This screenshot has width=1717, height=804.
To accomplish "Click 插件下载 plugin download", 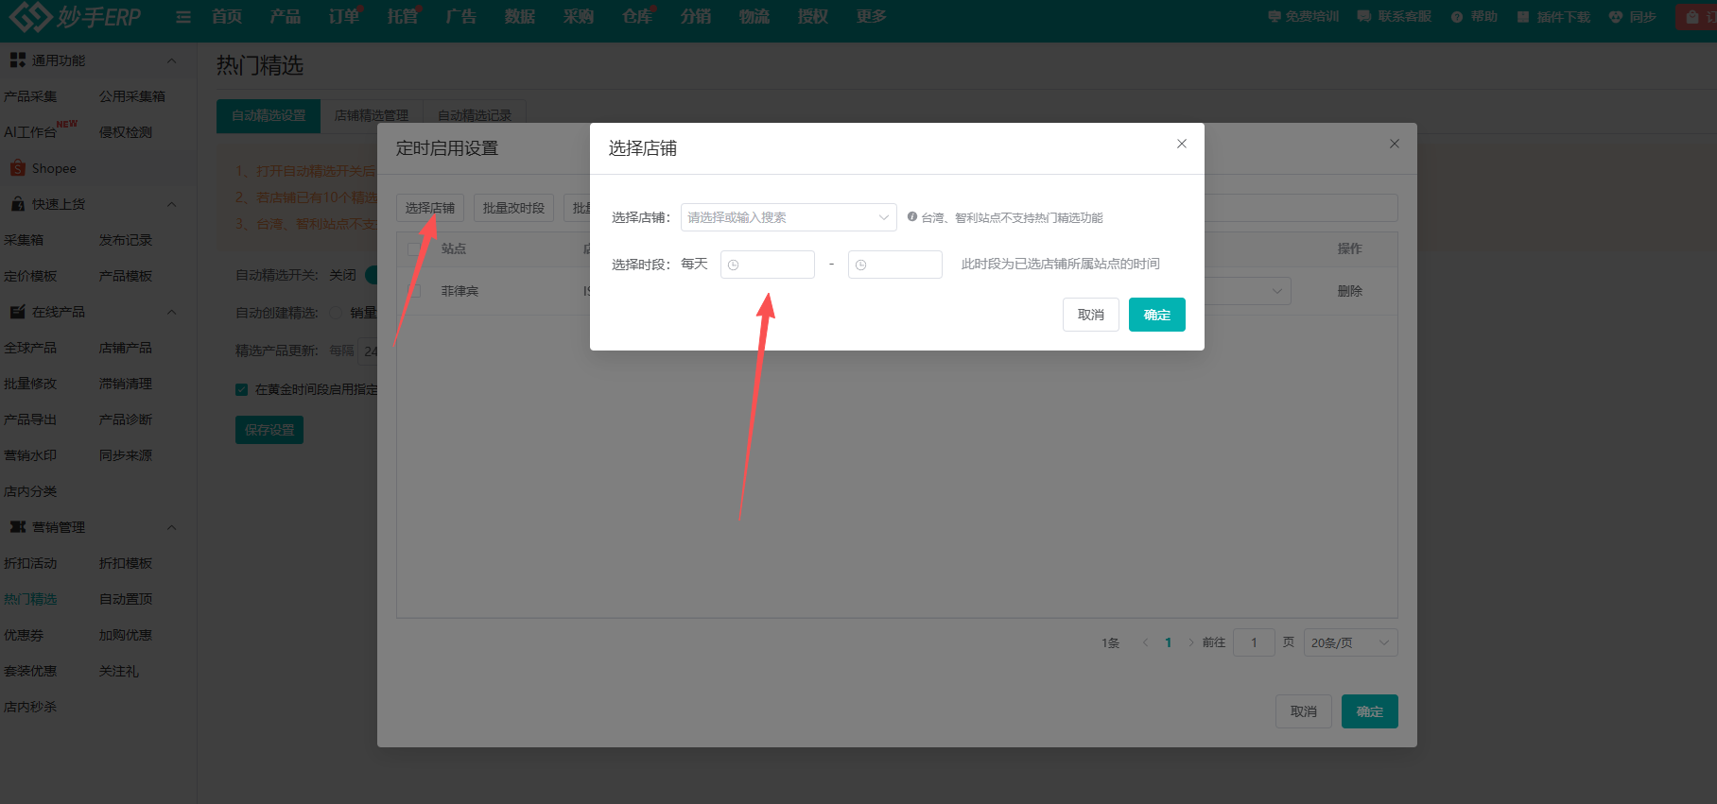I will 1554,17.
